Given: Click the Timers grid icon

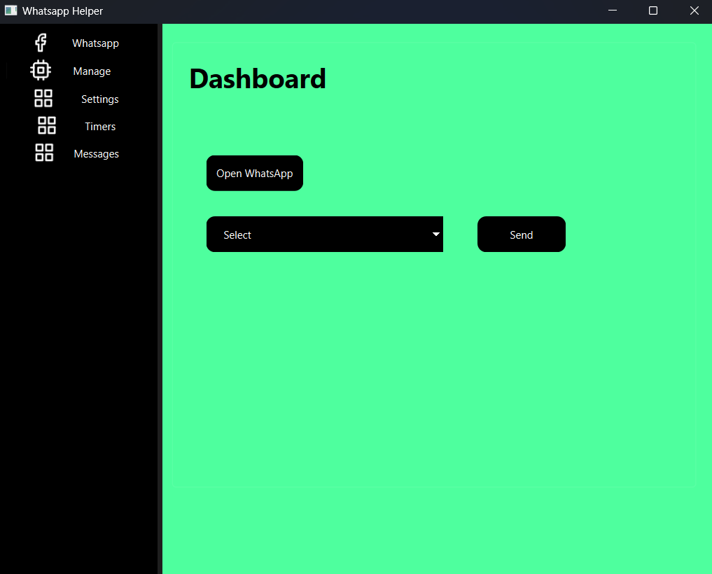Looking at the screenshot, I should tap(46, 125).
